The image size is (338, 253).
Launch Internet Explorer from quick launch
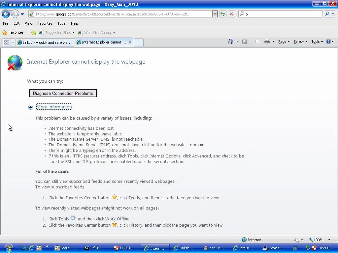(31, 248)
